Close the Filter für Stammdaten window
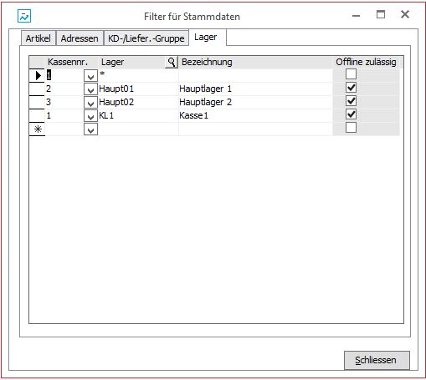The image size is (426, 380). pyautogui.click(x=405, y=14)
